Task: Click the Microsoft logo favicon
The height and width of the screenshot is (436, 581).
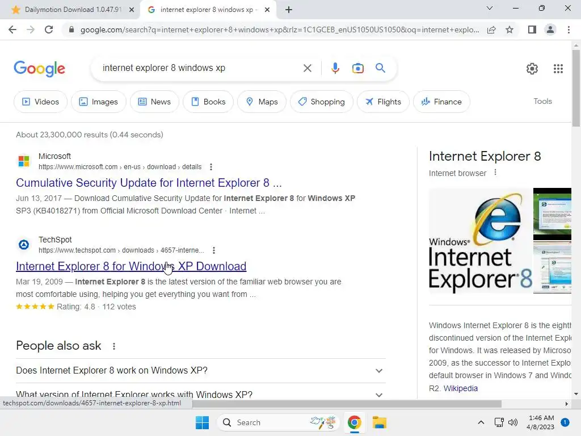Action: click(24, 161)
